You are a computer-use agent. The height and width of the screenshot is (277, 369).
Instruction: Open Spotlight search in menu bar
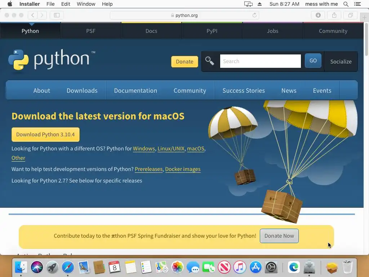(346, 4)
